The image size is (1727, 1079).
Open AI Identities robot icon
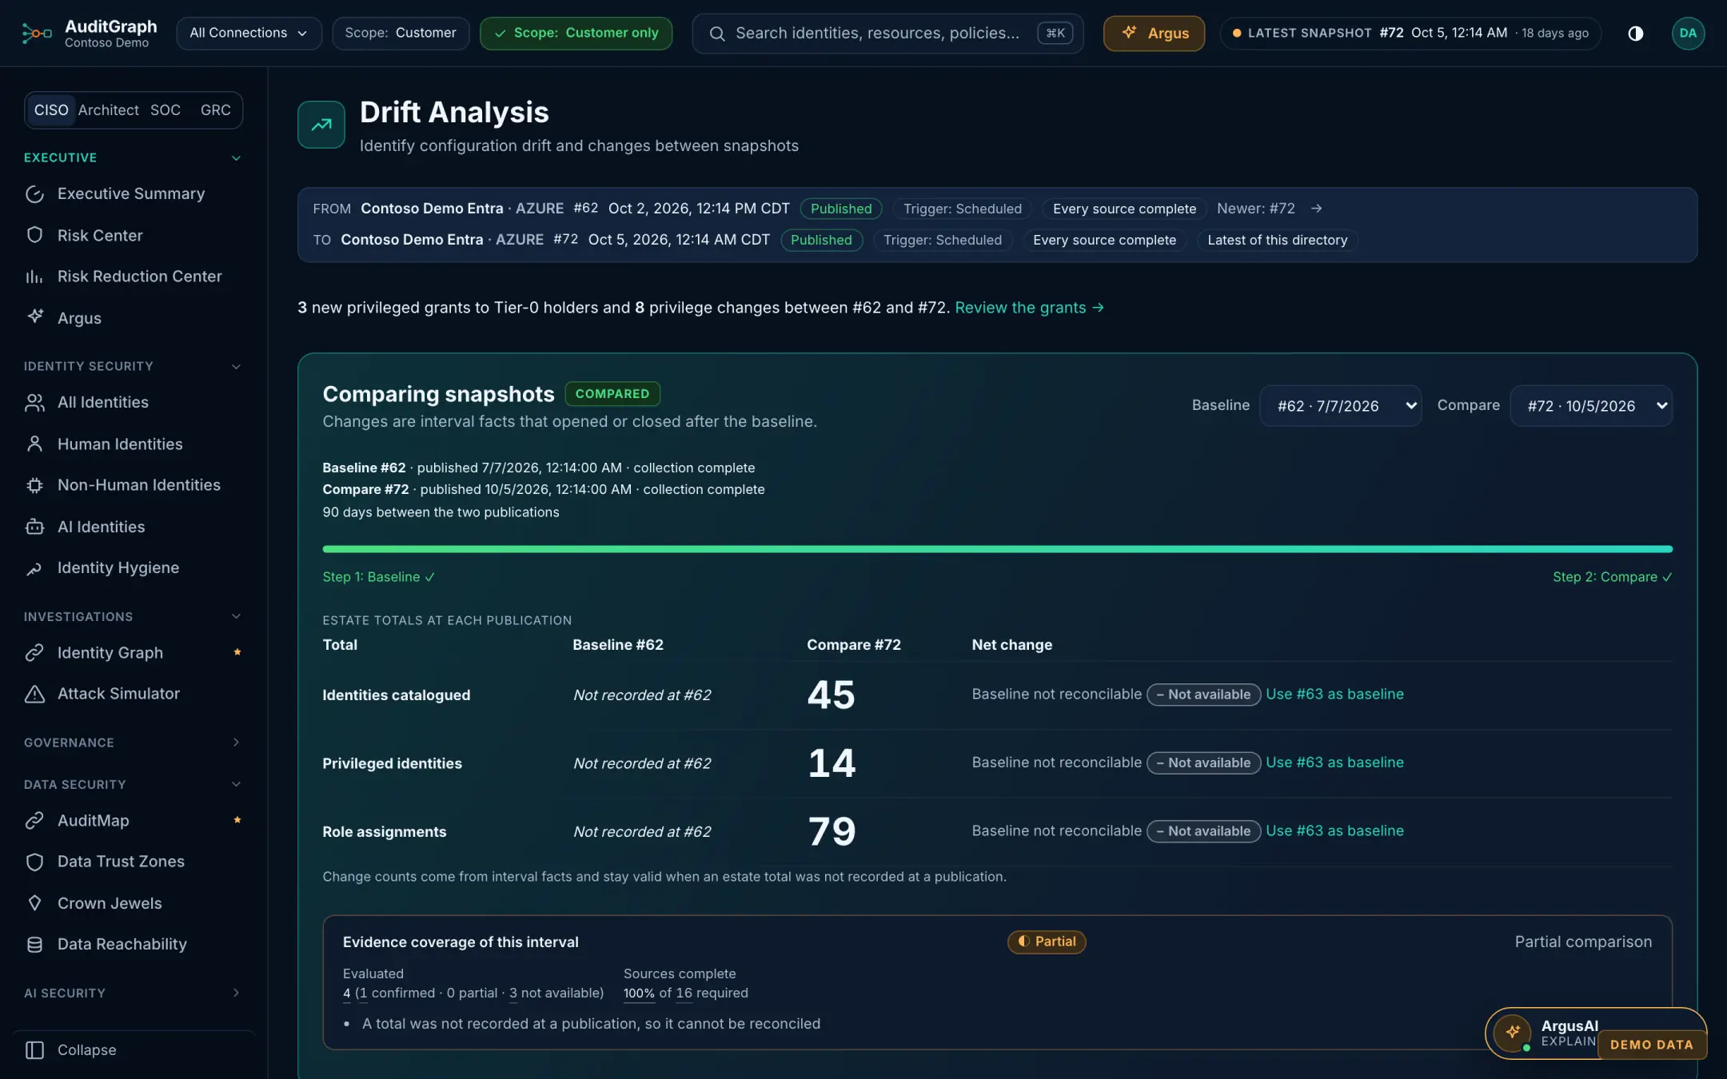[x=34, y=527]
